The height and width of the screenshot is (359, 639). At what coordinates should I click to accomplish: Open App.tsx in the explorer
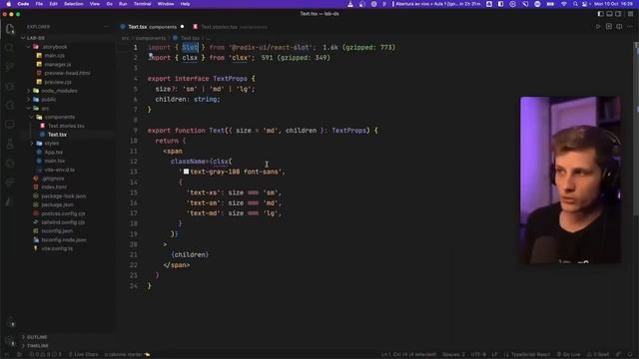(x=53, y=153)
